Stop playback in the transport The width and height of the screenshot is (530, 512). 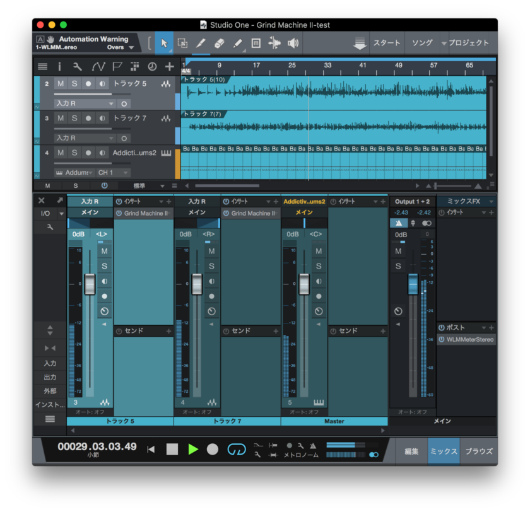point(172,449)
